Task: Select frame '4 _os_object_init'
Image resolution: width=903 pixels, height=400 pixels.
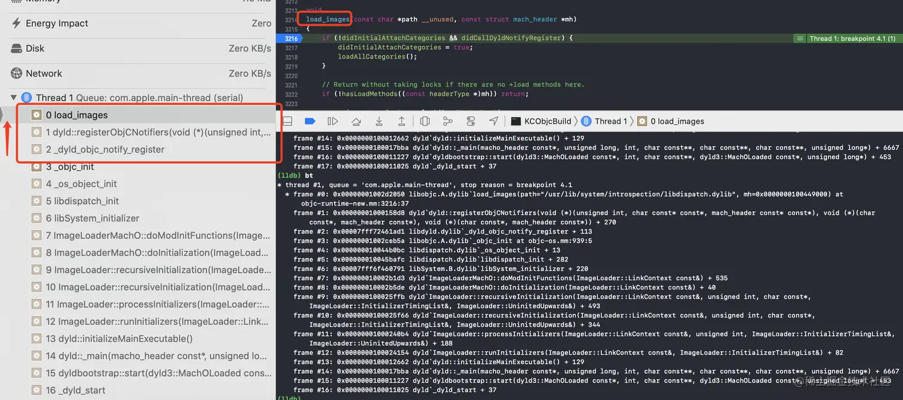Action: pos(137,184)
